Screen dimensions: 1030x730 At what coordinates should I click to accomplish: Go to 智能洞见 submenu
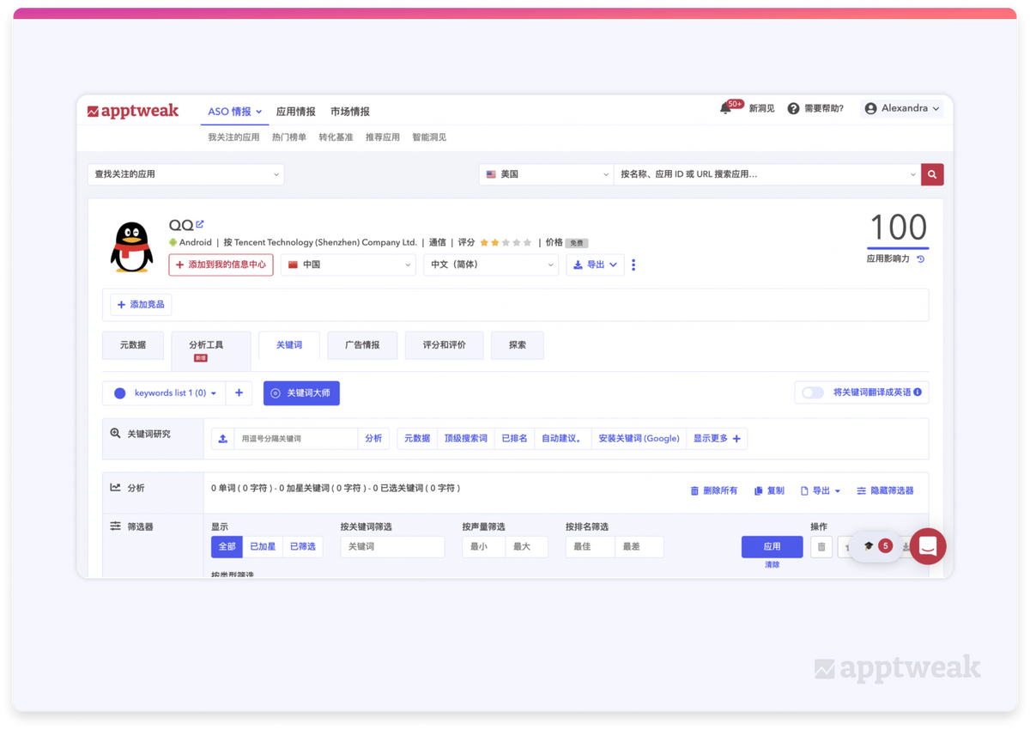[x=429, y=137]
